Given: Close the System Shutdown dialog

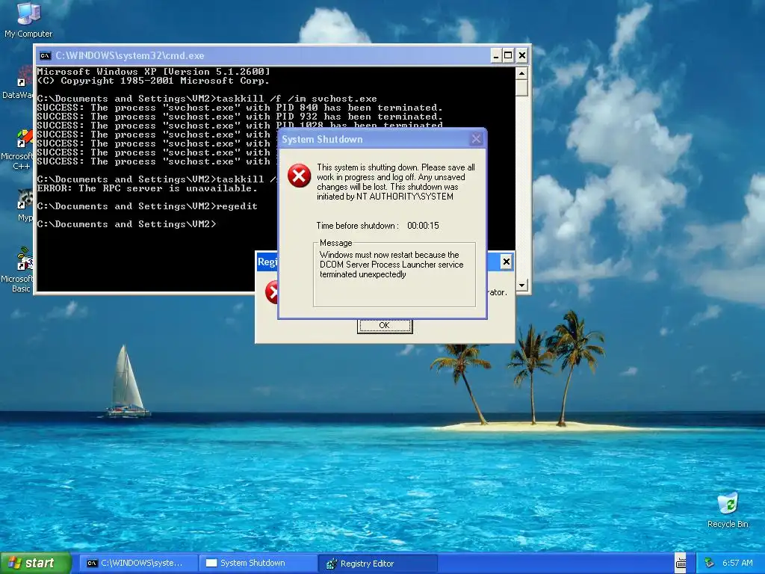Looking at the screenshot, I should (476, 139).
